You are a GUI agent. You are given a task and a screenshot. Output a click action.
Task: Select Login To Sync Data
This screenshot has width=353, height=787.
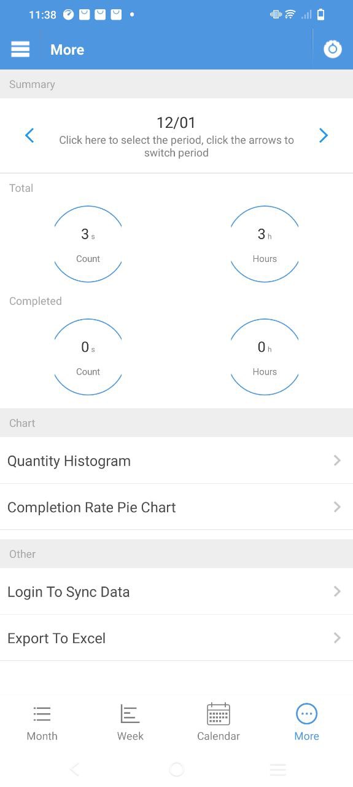176,591
